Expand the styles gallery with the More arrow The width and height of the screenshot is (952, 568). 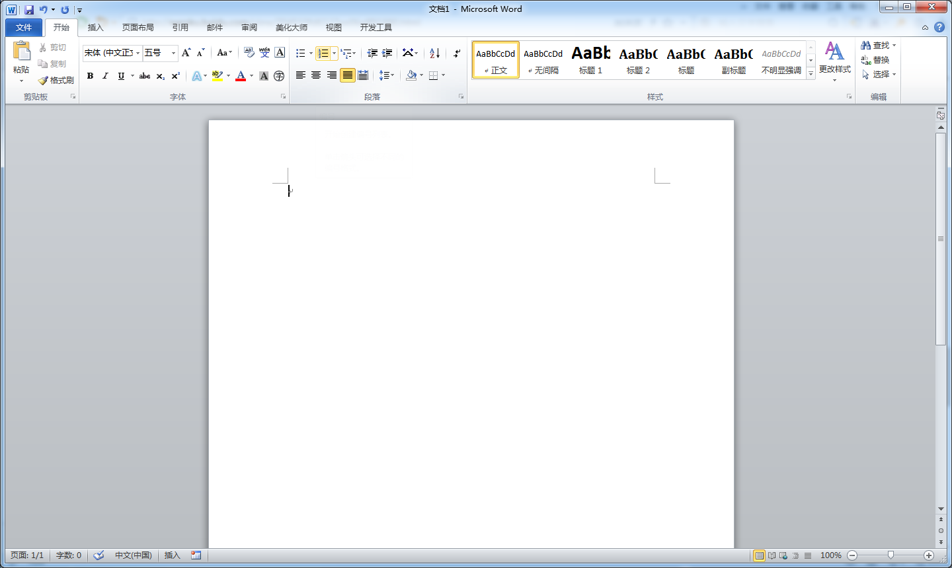[811, 74]
